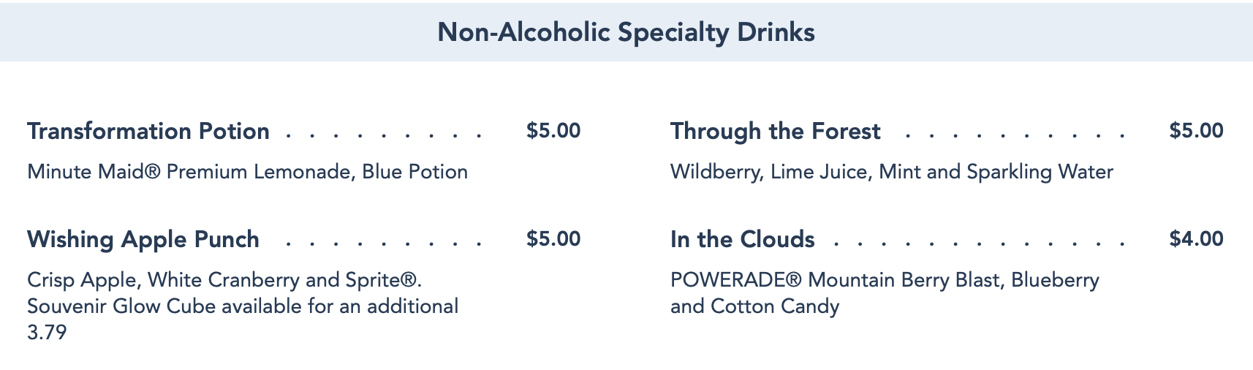Viewport: 1253px width, 370px height.
Task: Open the In the Clouds drink
Action: pos(742,240)
